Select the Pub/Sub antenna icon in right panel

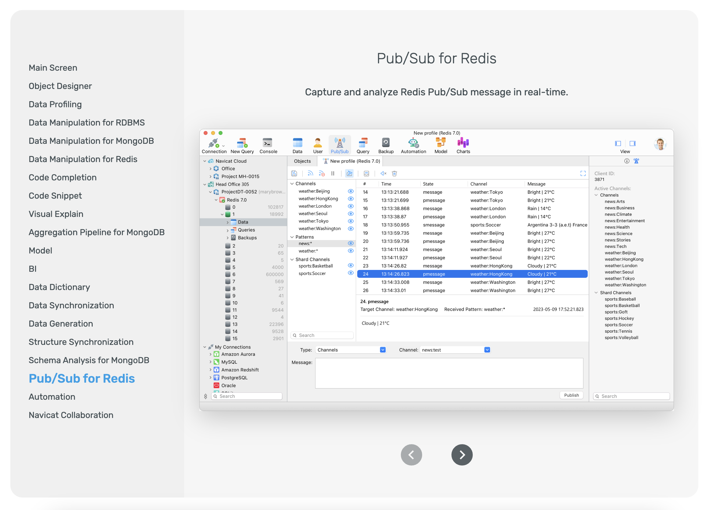click(x=636, y=161)
